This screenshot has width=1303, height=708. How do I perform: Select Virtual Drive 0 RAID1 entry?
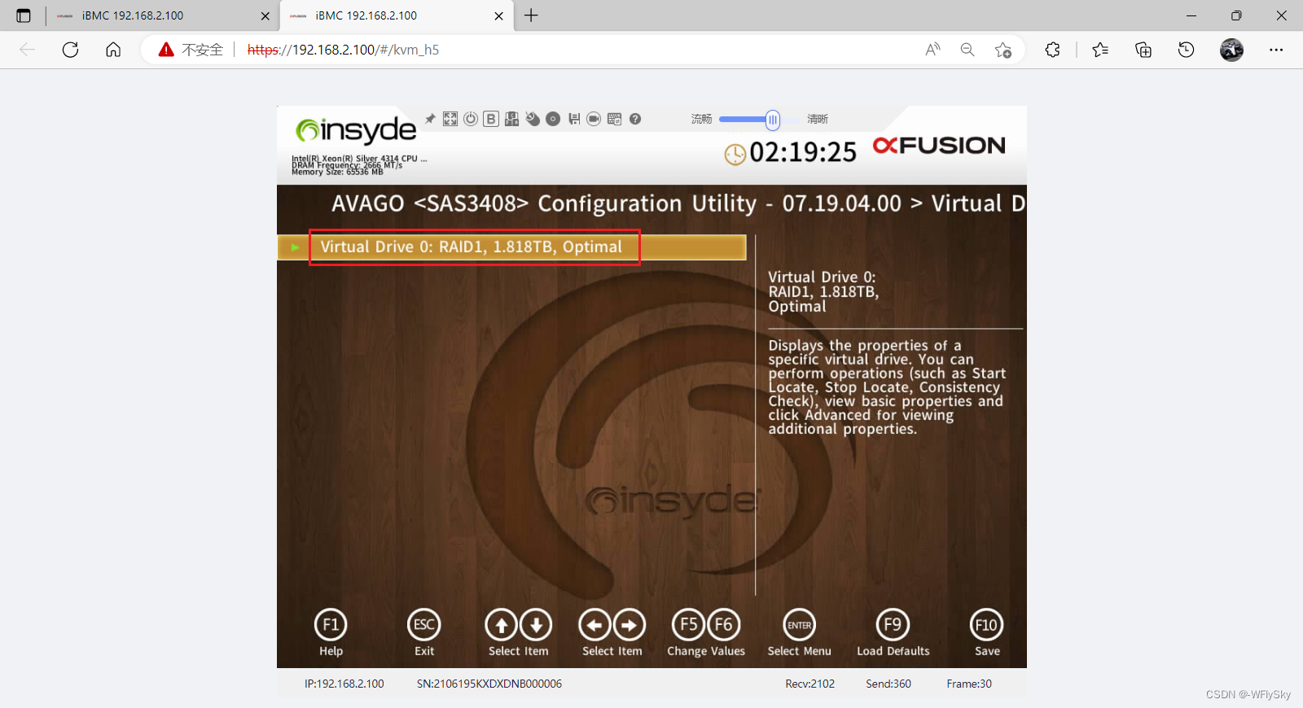[511, 247]
